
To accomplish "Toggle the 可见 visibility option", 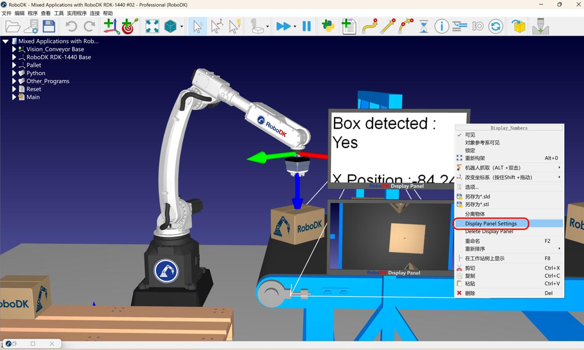I will (470, 135).
